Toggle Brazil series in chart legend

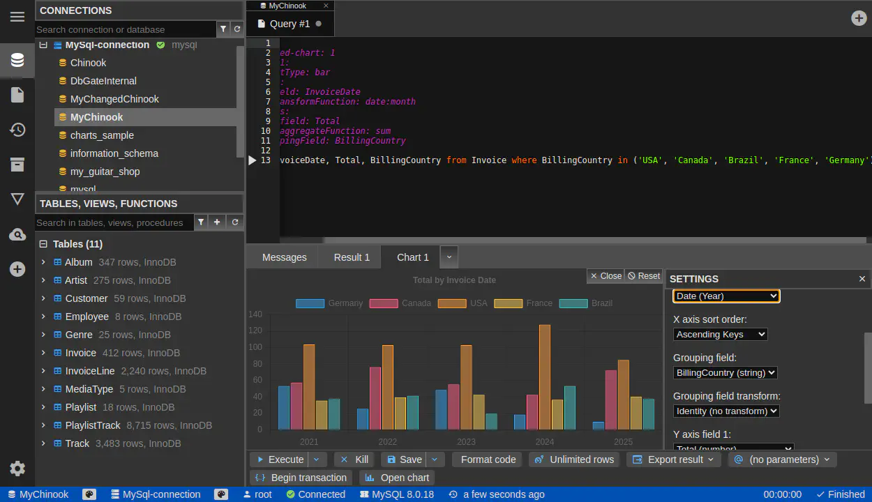(586, 303)
